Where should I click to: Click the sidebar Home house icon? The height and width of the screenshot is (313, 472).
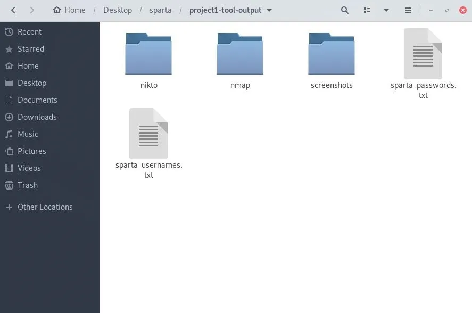tap(9, 65)
